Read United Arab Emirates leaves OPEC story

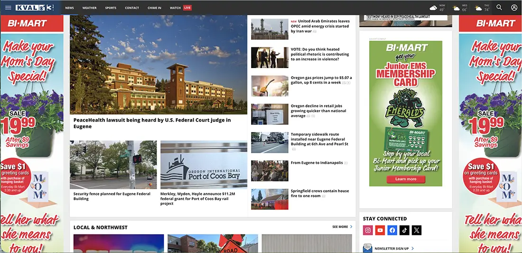(320, 26)
